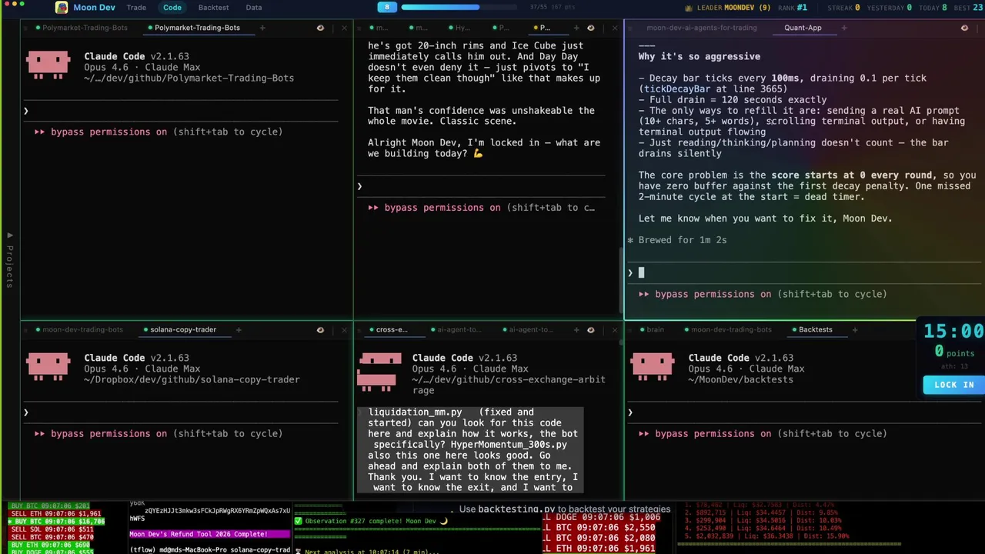
Task: Click 'bypass permissions on' in Quant-App pane
Action: click(713, 294)
